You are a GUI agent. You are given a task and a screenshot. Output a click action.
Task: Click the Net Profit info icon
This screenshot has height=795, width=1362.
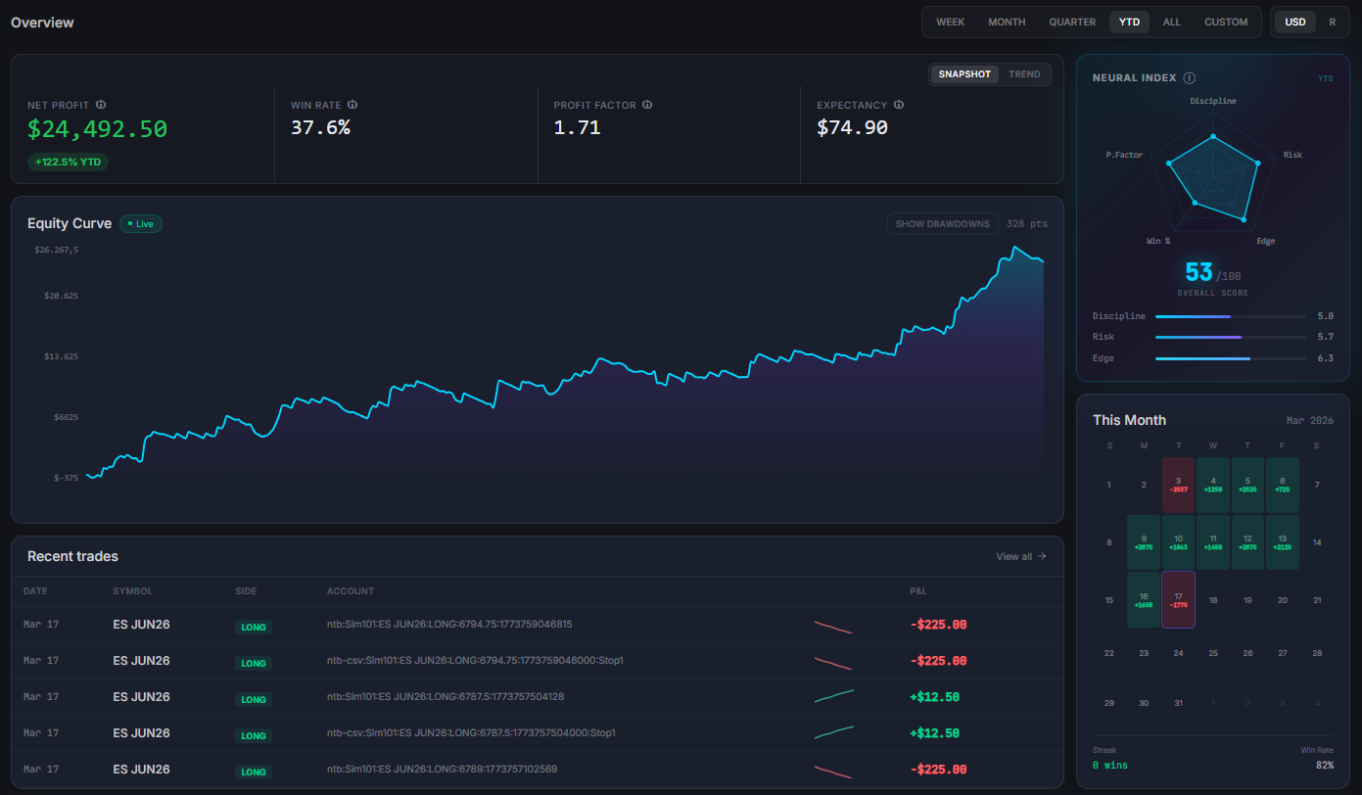click(101, 105)
